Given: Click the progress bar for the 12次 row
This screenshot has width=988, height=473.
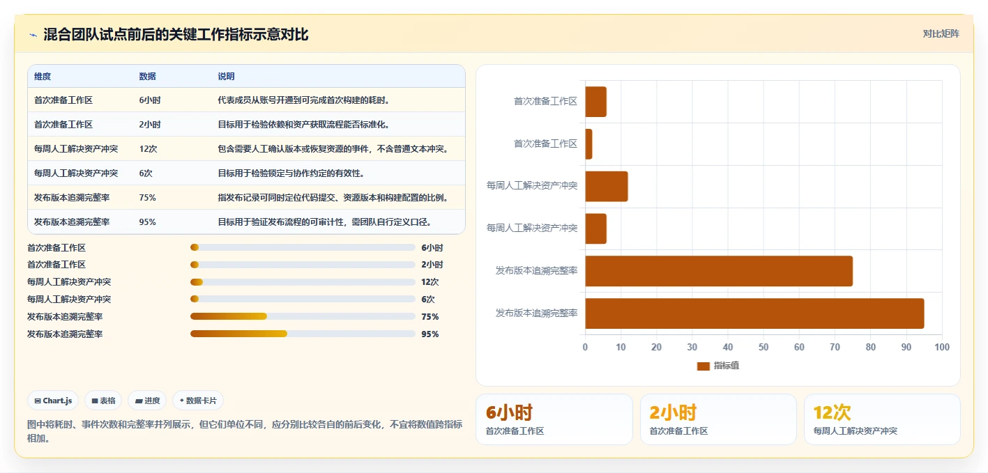Looking at the screenshot, I should pos(303,282).
